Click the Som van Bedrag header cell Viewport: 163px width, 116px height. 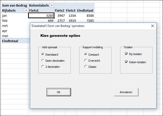pyautogui.click(x=15, y=5)
